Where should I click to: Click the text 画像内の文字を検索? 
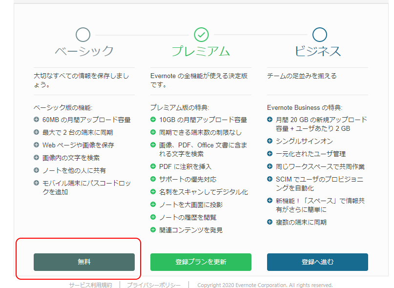click(x=71, y=158)
